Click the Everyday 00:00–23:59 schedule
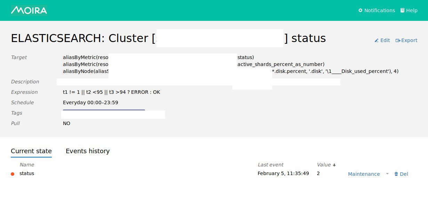 pyautogui.click(x=91, y=102)
